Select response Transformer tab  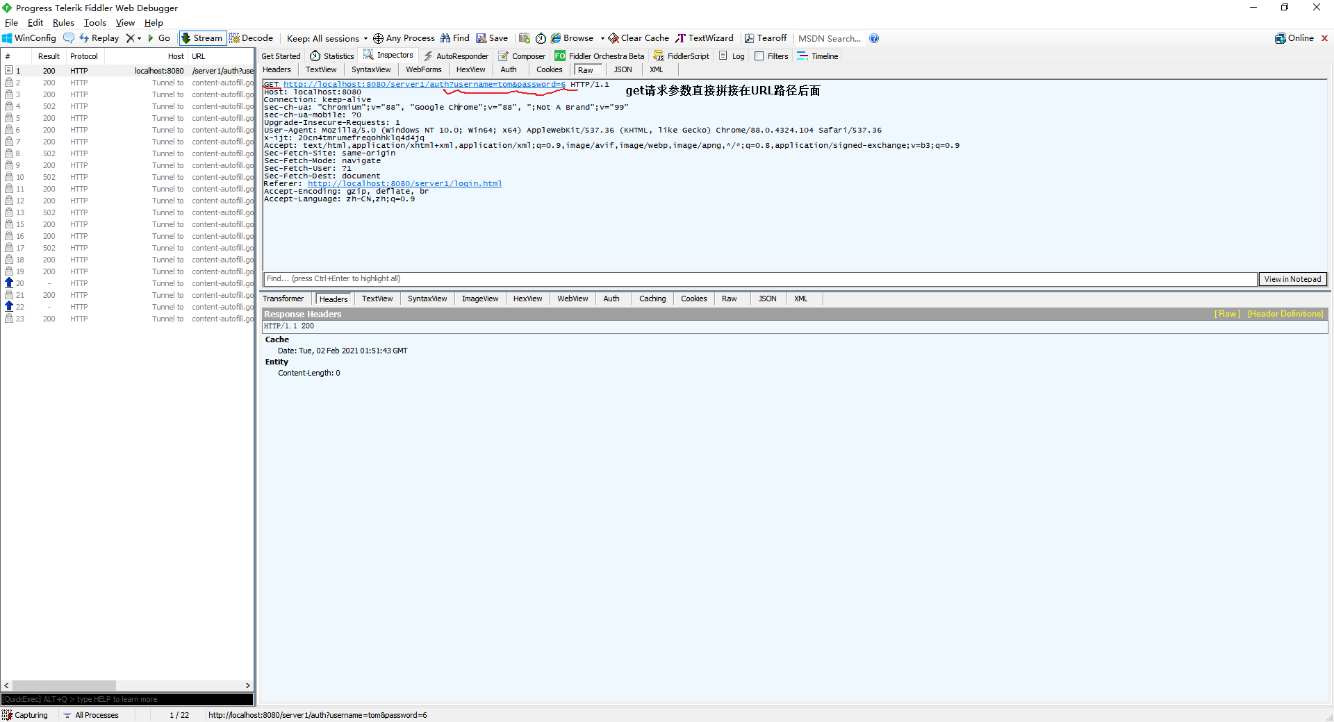[x=283, y=299]
